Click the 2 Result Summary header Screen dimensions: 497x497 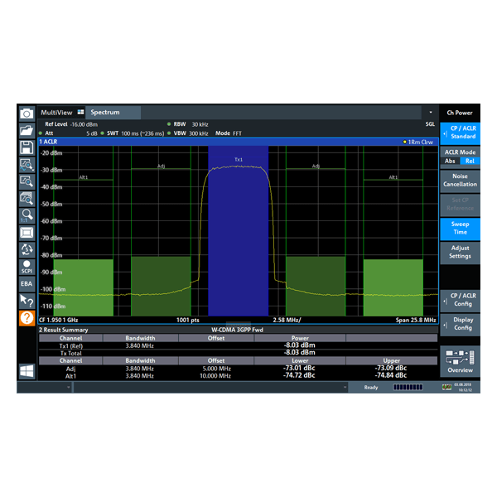click(64, 330)
